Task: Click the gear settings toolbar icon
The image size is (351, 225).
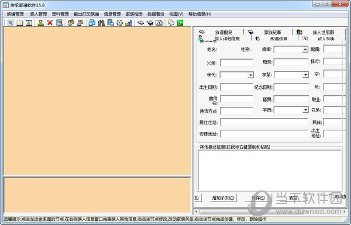Action: [119, 23]
